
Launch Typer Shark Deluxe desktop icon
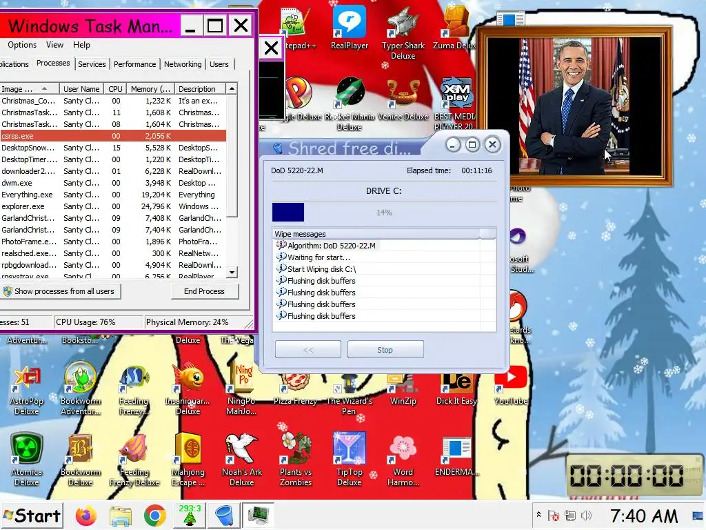(403, 32)
